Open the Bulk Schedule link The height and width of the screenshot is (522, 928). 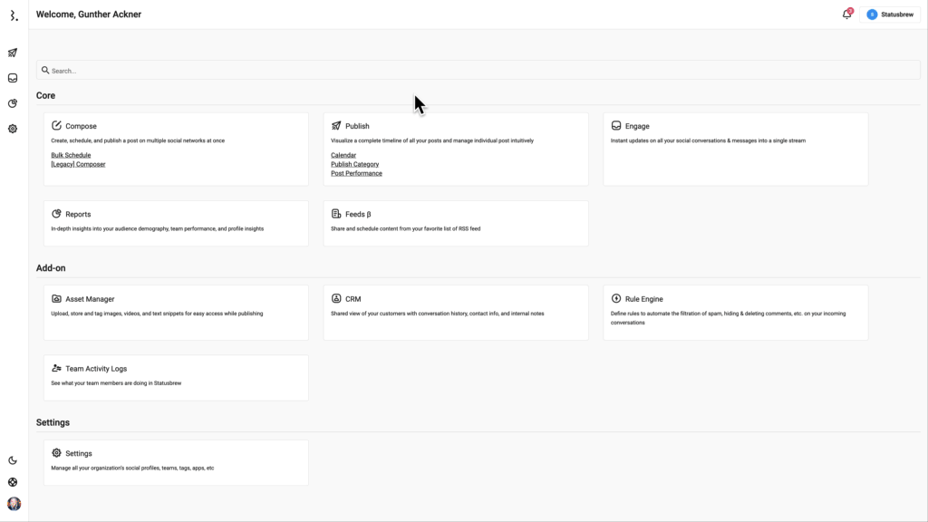click(x=71, y=155)
